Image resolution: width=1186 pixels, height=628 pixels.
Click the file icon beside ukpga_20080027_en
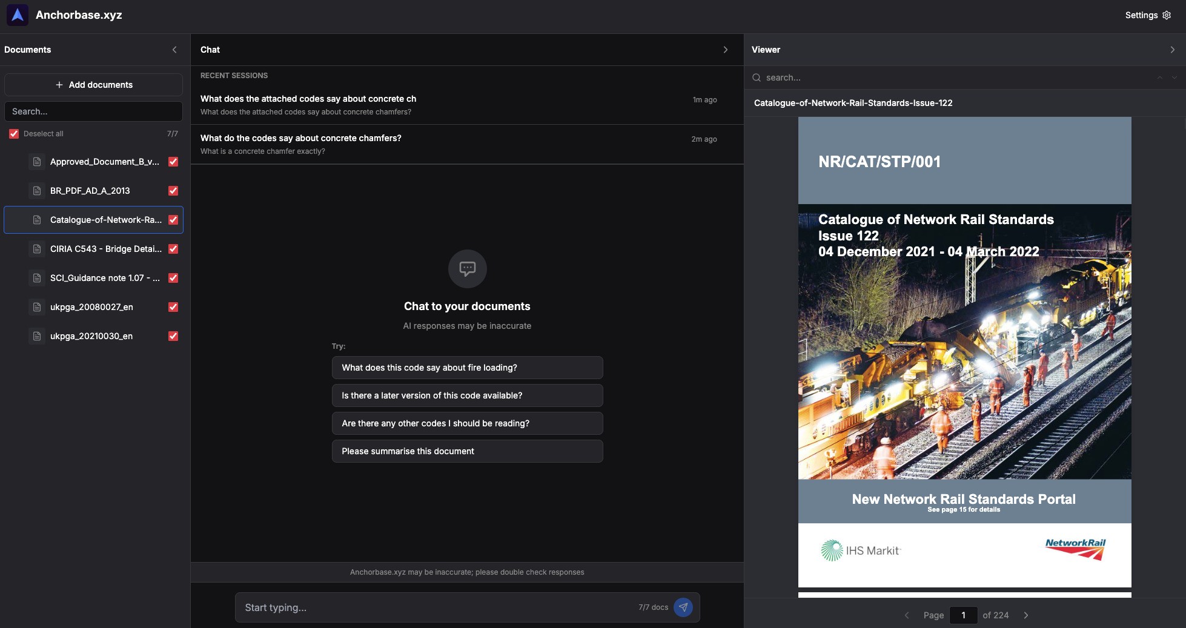pyautogui.click(x=37, y=307)
